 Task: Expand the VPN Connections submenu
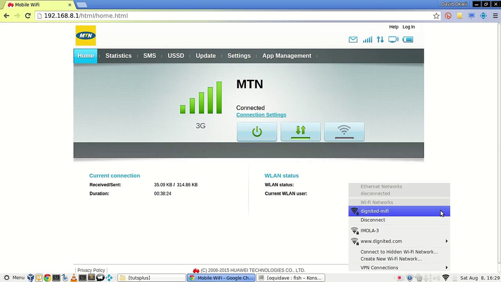click(399, 268)
